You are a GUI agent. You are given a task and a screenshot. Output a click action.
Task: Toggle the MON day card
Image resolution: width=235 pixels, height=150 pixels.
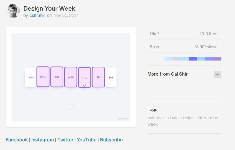click(43, 77)
